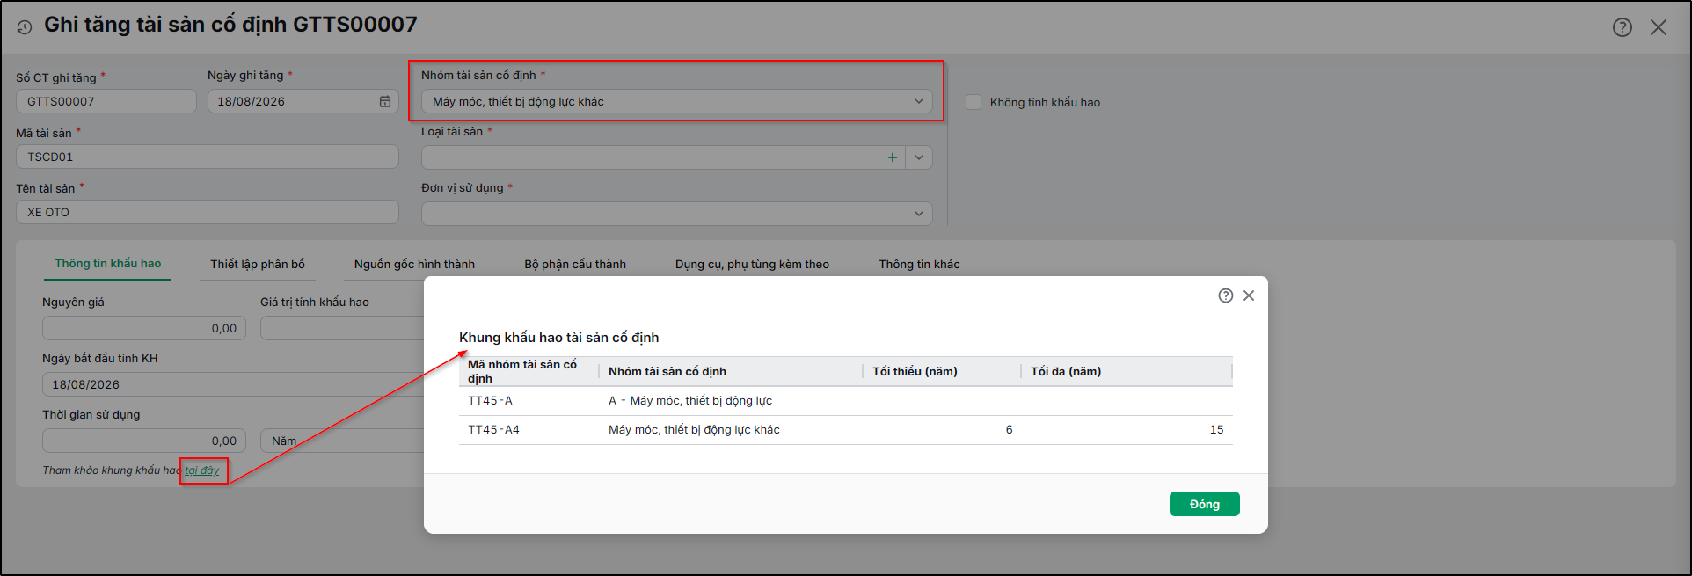The width and height of the screenshot is (1692, 576).
Task: Open Bộ phận cấu thành tab
Action: (575, 264)
